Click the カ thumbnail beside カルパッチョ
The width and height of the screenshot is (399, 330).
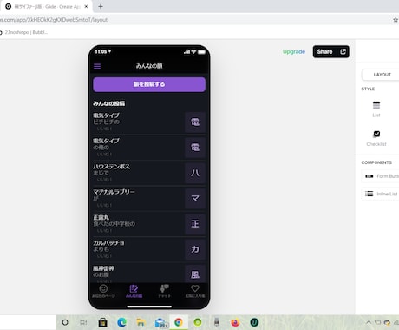pos(195,249)
